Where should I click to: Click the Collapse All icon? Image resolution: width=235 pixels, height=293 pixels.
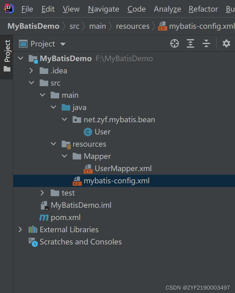coord(206,44)
